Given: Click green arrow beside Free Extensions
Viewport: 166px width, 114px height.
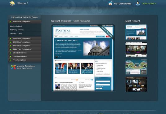Looking at the screenshot, I should coord(10,56).
